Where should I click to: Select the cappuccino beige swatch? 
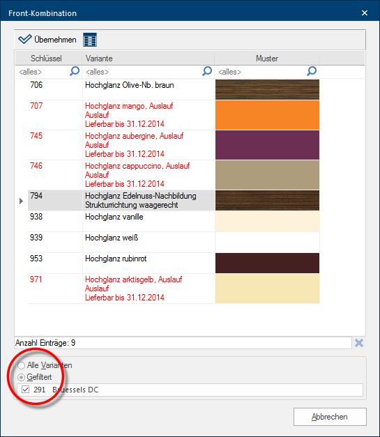(x=267, y=175)
